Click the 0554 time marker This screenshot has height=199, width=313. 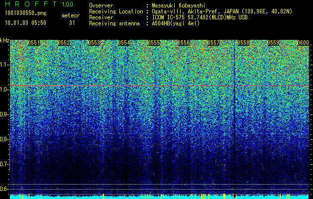(124, 43)
